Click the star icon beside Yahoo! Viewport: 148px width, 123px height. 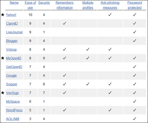[3, 15]
